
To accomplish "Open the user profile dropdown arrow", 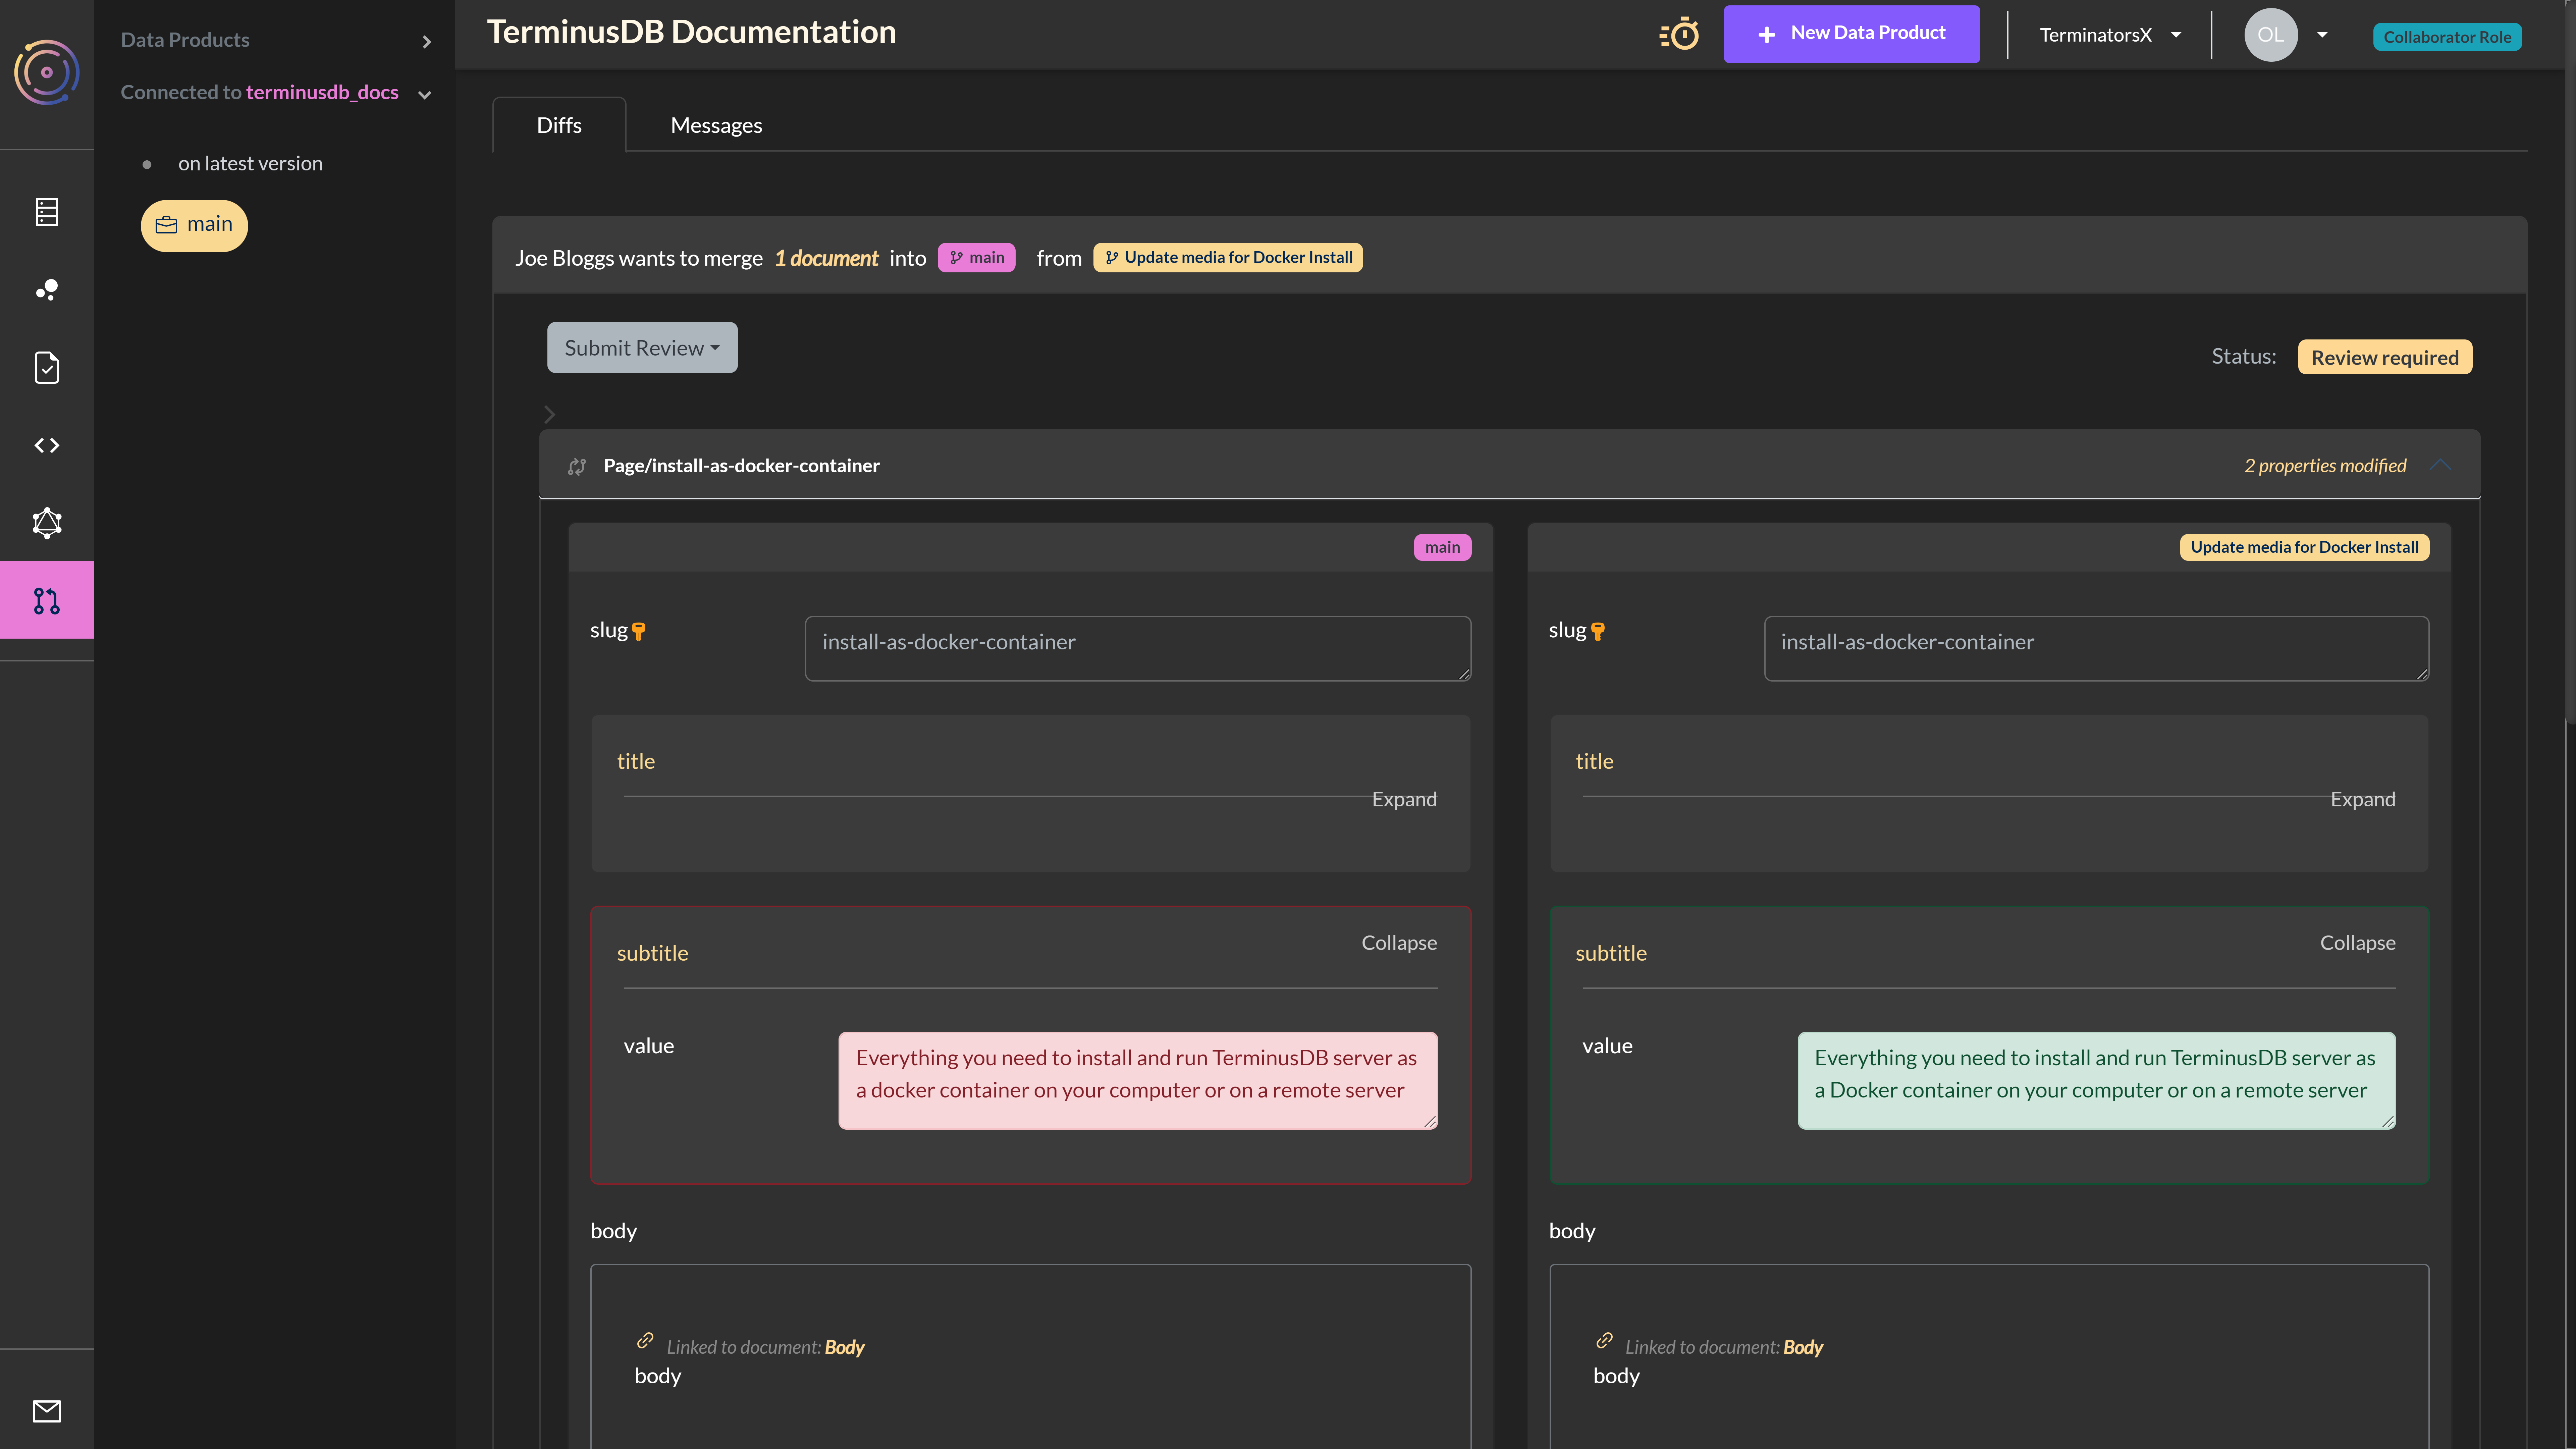I will pos(2322,35).
